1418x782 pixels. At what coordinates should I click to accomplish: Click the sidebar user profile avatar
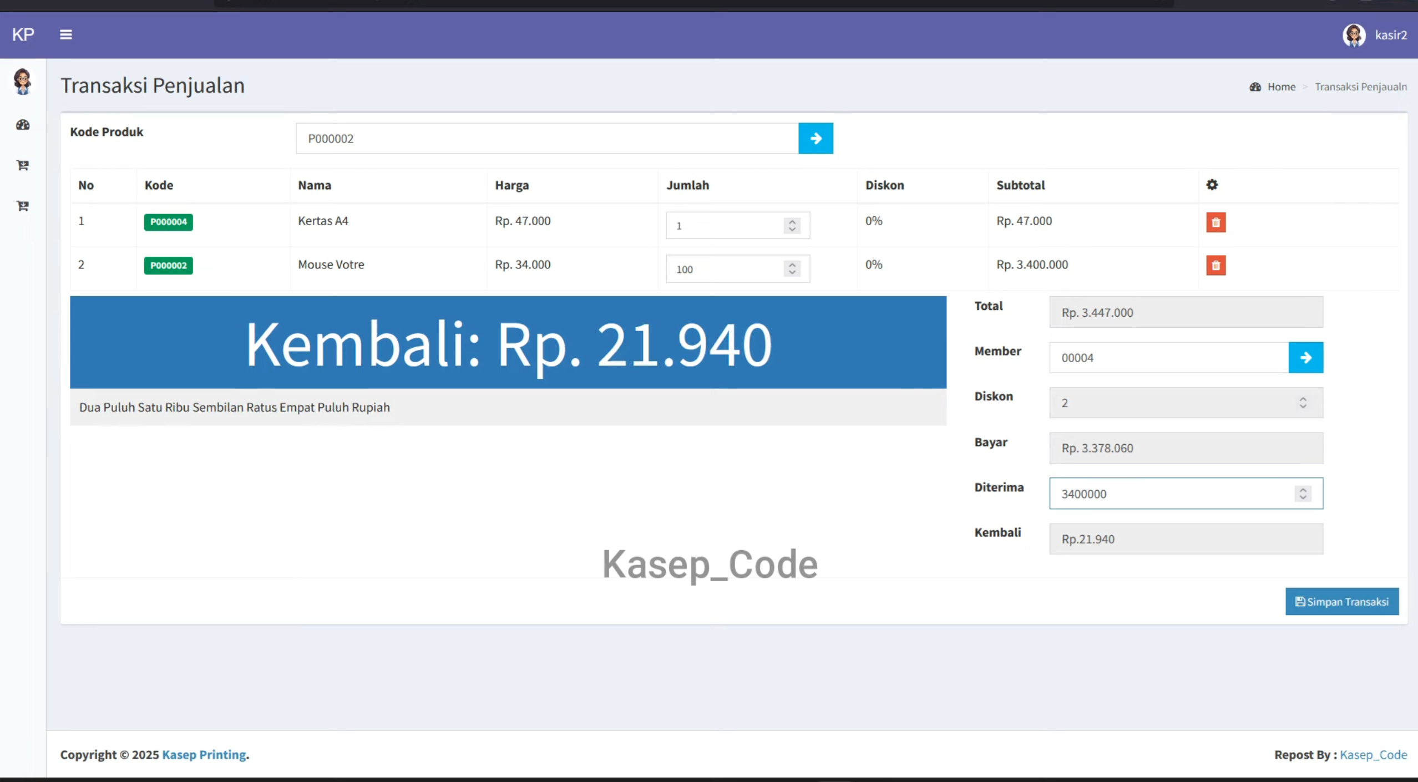pos(23,82)
